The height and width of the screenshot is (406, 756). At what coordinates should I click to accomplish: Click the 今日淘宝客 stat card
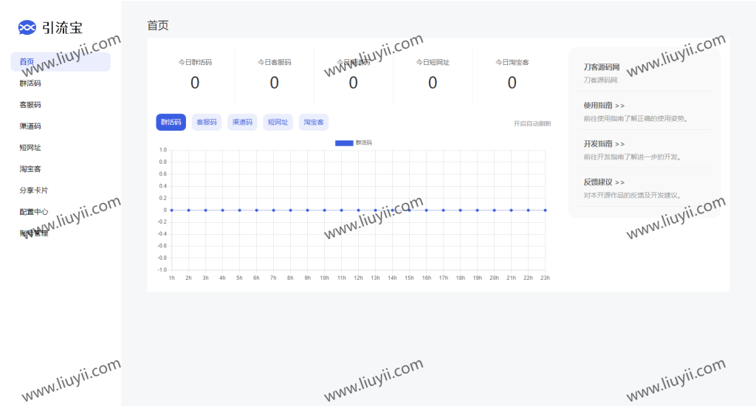[x=512, y=75]
